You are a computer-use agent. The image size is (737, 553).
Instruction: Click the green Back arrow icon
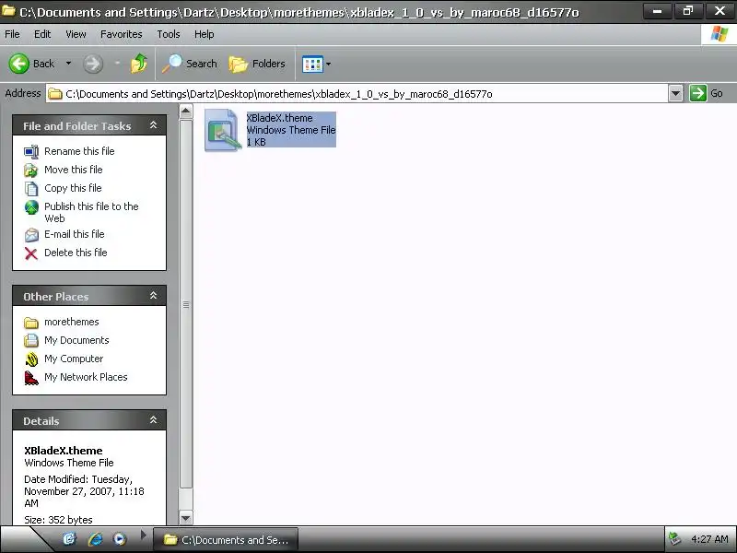point(18,64)
